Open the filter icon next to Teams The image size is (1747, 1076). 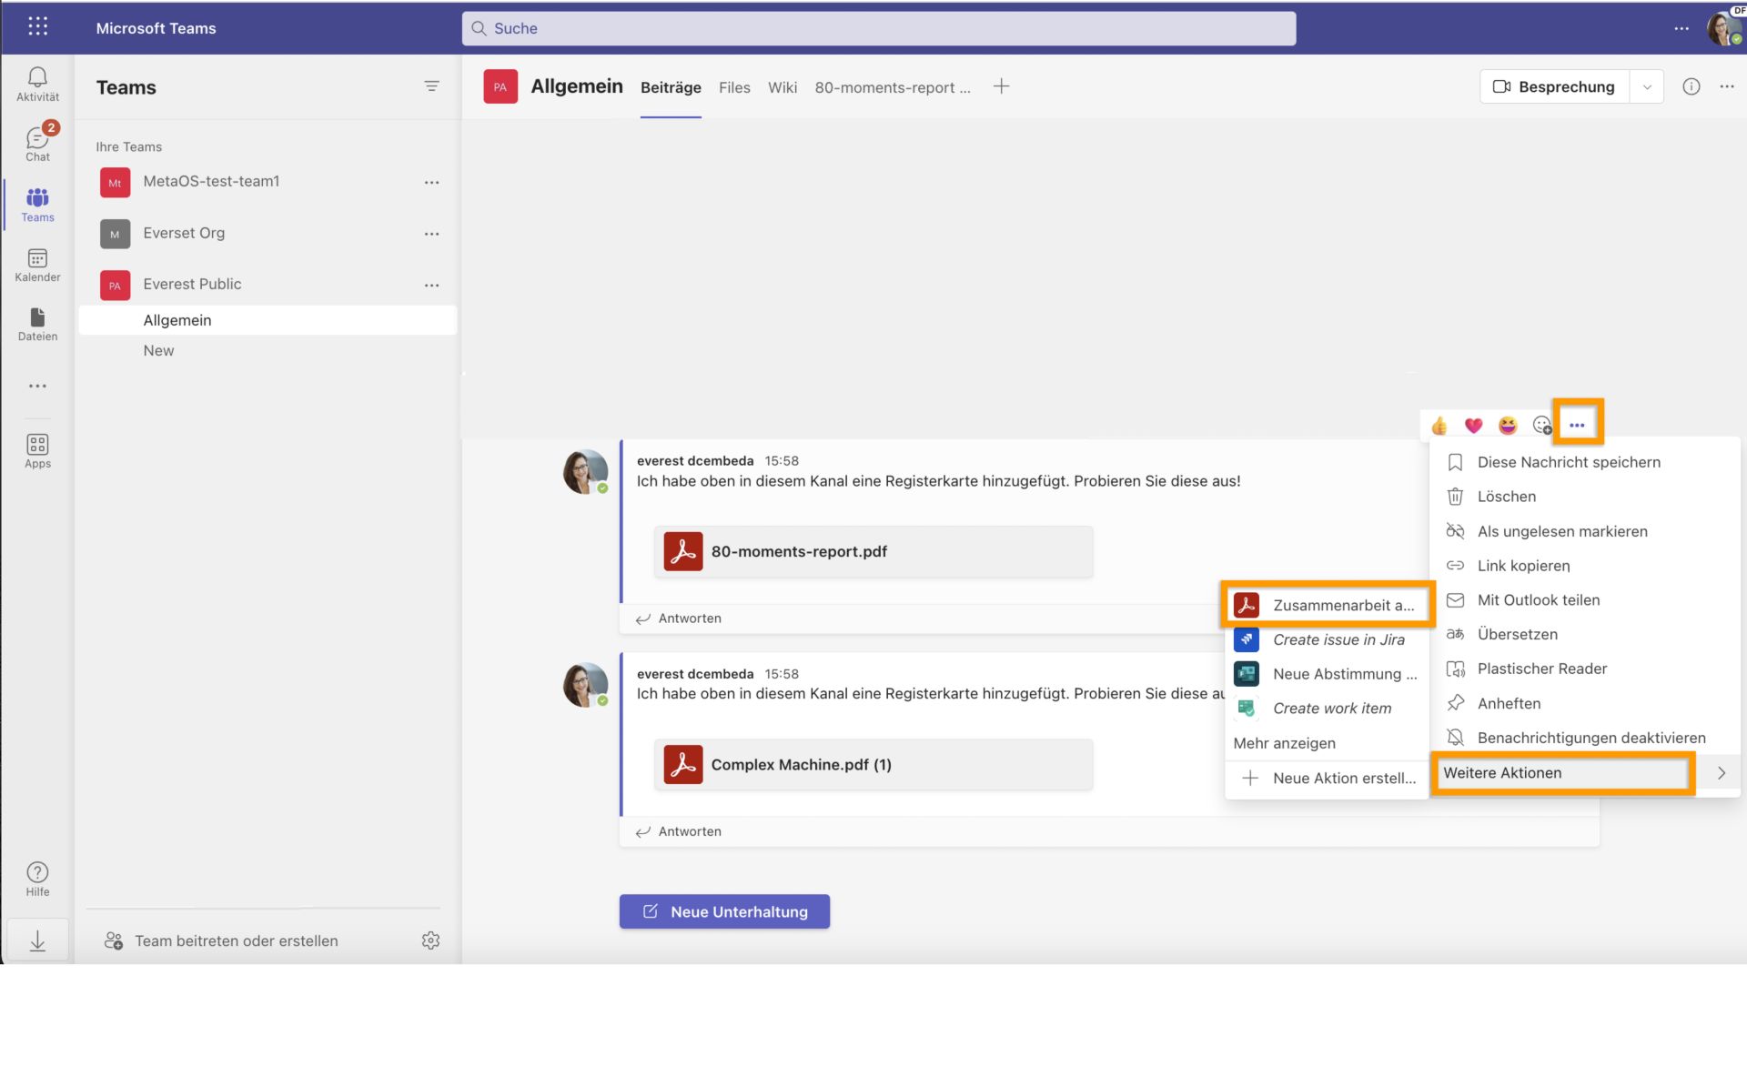pos(431,86)
